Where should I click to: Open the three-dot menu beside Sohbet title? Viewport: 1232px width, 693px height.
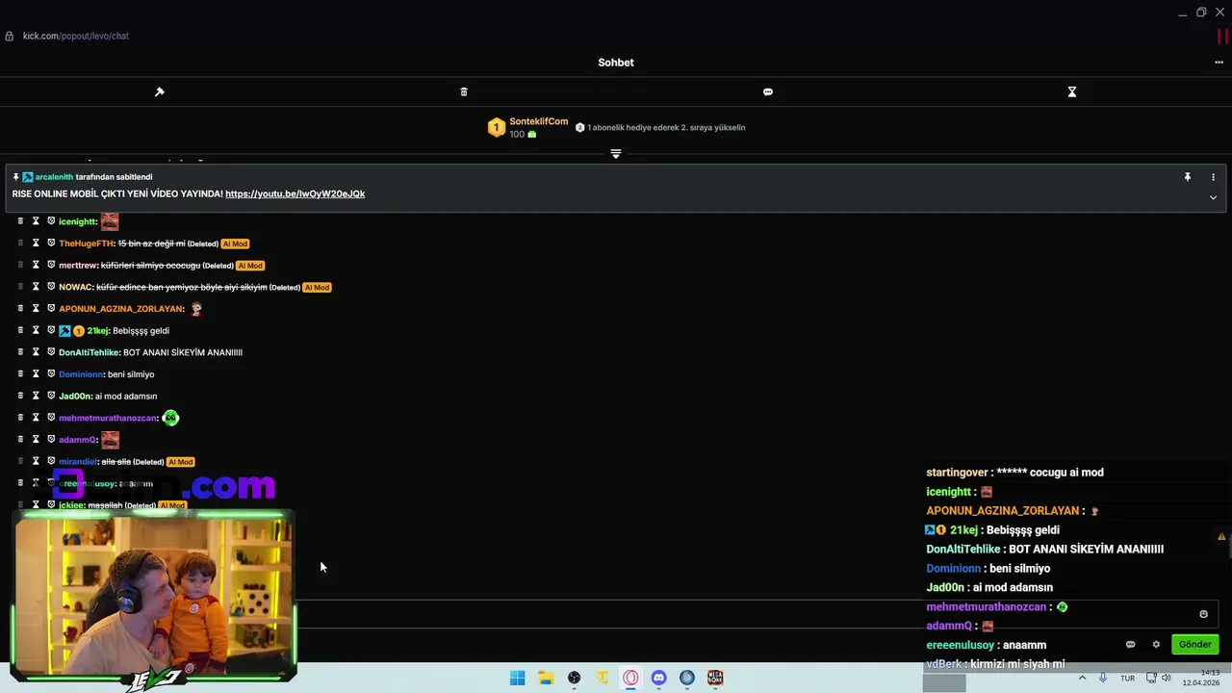tap(1219, 63)
